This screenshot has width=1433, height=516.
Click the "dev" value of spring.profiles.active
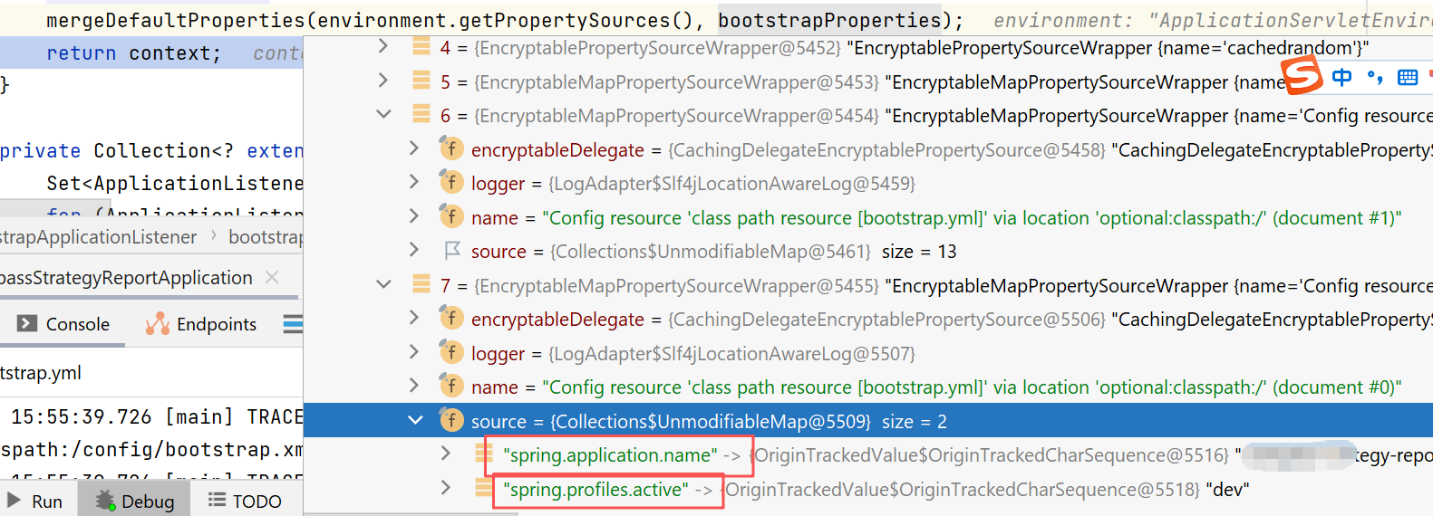(x=1229, y=490)
